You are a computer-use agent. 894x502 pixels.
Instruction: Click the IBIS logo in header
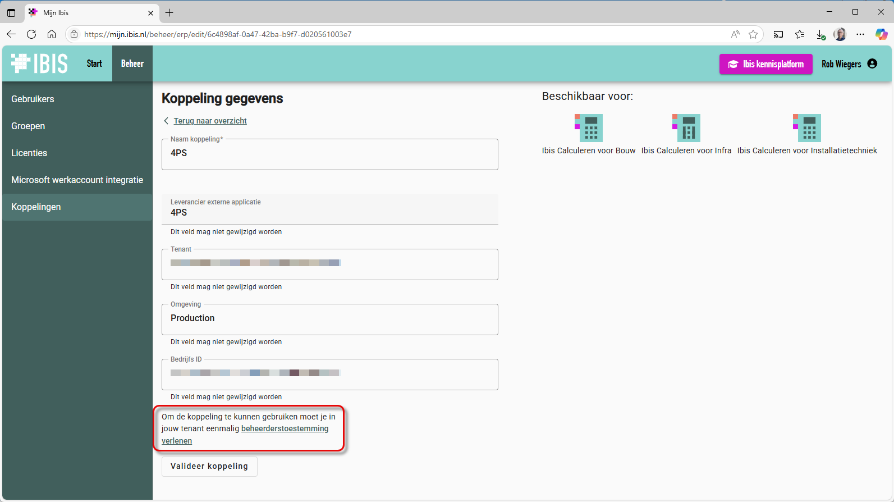coord(39,63)
